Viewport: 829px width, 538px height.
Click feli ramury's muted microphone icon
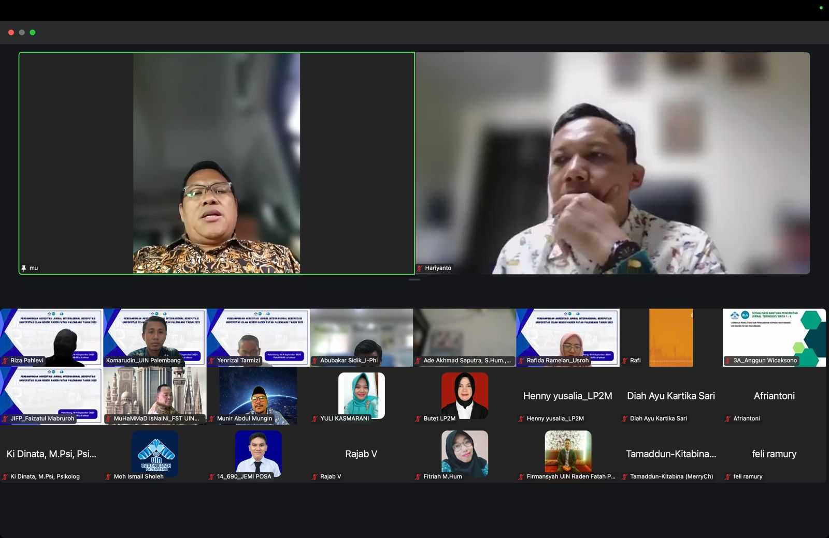pos(728,476)
